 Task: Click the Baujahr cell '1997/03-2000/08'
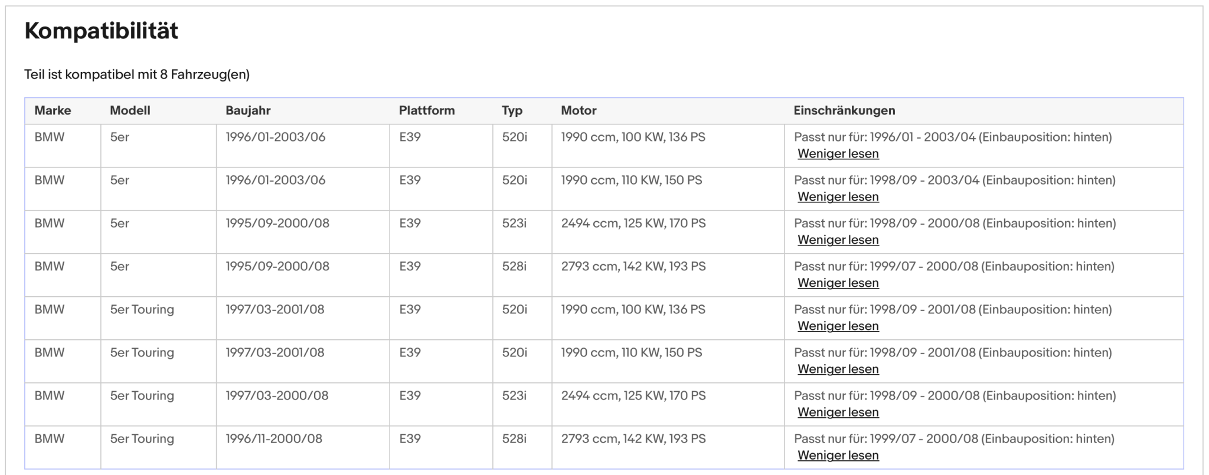(x=277, y=395)
